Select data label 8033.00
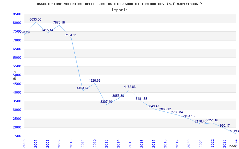 [x=35, y=19]
